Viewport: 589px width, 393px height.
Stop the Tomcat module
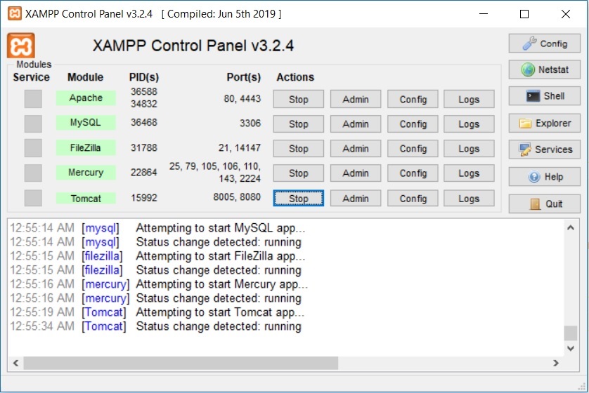[x=298, y=198]
